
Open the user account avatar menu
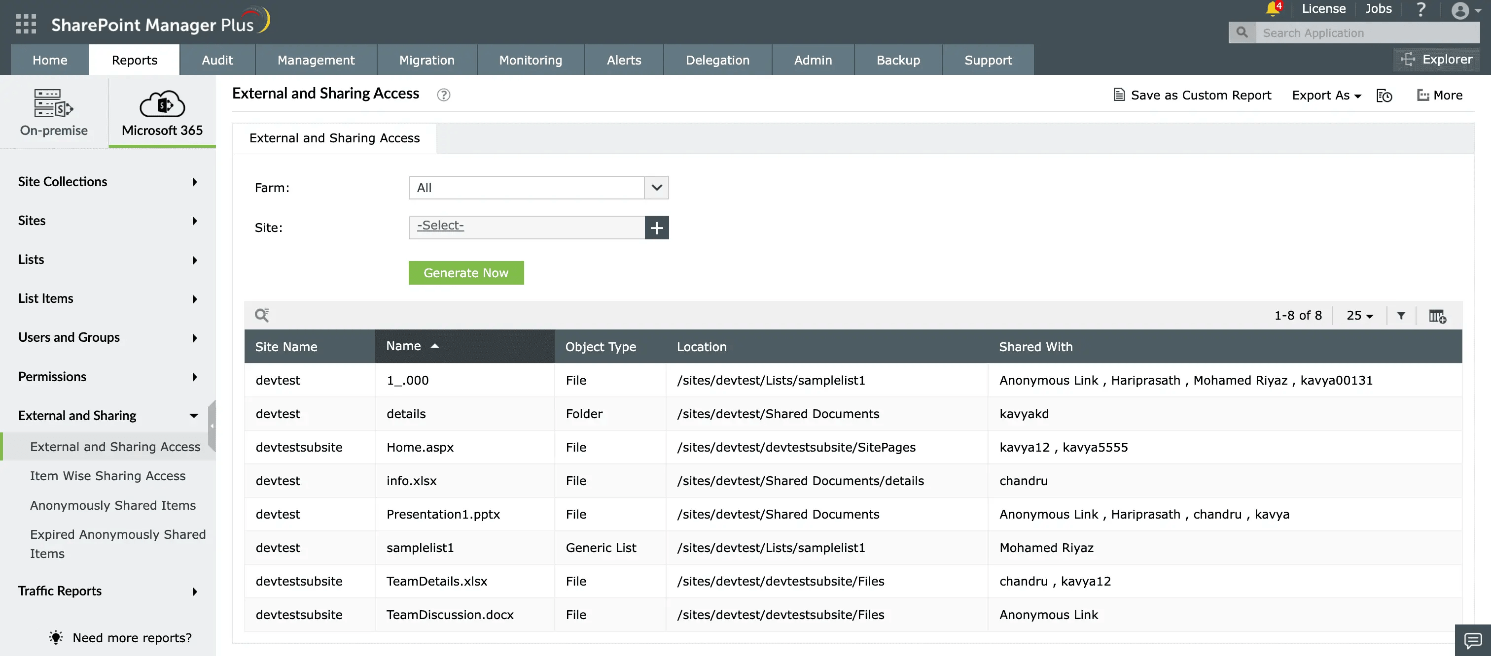1465,10
